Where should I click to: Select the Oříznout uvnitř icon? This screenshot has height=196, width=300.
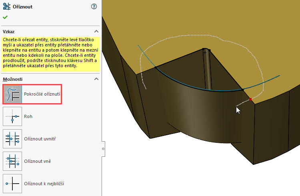click(12, 139)
